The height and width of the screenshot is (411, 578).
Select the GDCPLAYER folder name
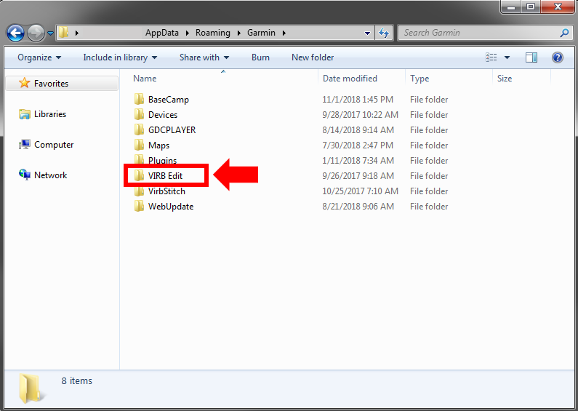[172, 130]
